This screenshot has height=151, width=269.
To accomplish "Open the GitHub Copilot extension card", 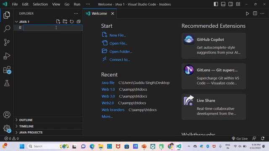I will [214, 46].
